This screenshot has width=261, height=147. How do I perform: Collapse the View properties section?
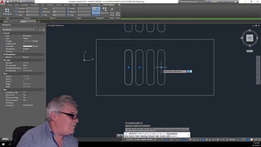(x=43, y=73)
